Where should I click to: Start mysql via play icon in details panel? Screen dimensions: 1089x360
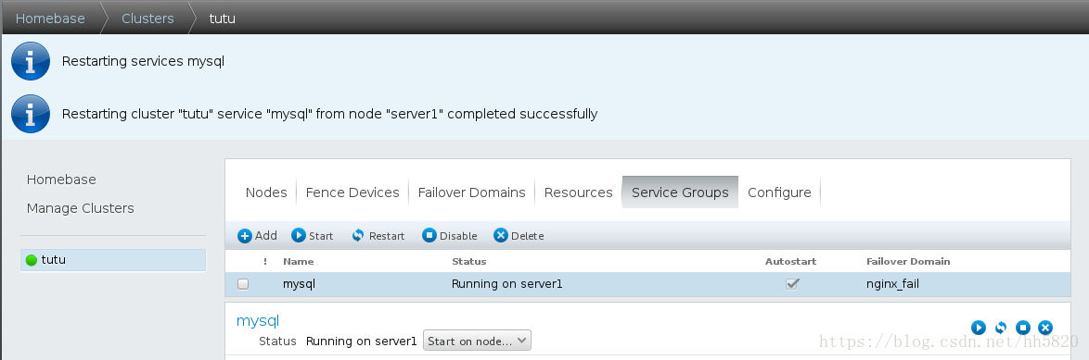pyautogui.click(x=979, y=328)
